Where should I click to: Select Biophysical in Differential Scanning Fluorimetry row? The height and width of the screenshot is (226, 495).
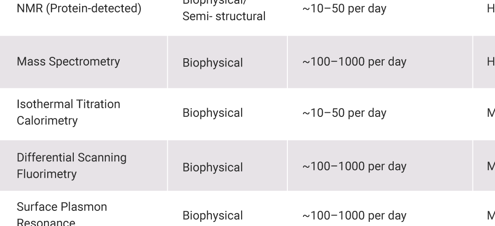click(213, 167)
